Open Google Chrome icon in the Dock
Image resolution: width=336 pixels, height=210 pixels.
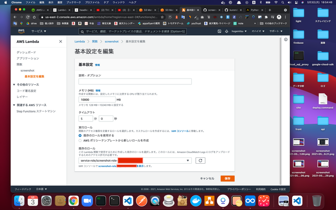[x=74, y=201]
